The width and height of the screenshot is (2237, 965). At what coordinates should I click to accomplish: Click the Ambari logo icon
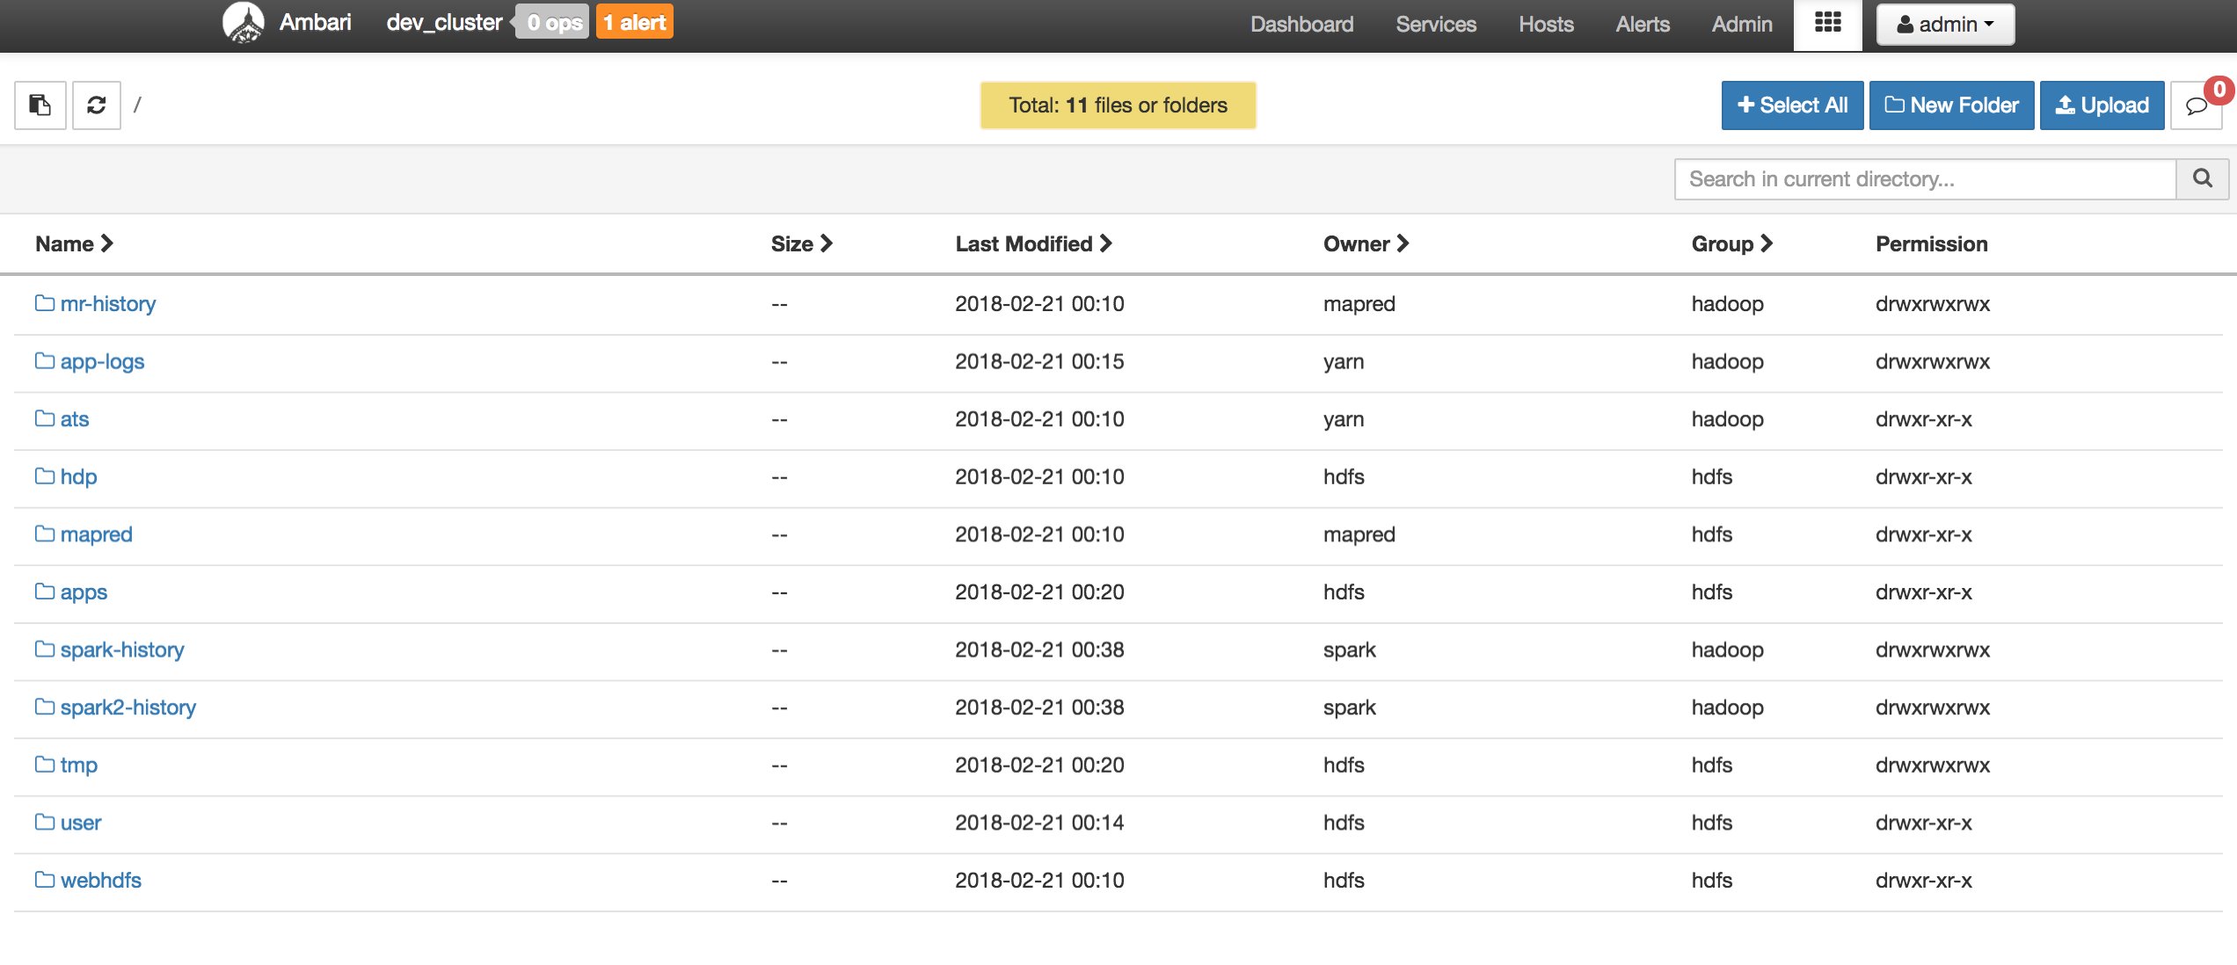244,23
